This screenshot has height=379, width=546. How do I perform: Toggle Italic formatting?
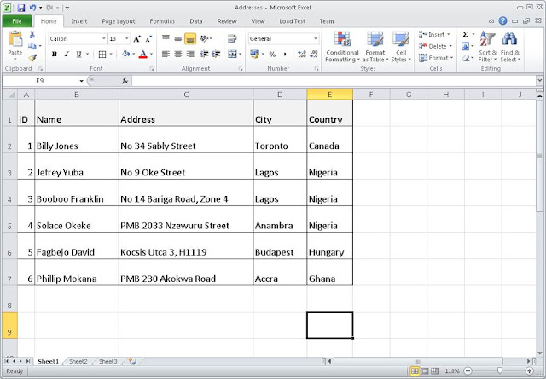click(x=67, y=54)
